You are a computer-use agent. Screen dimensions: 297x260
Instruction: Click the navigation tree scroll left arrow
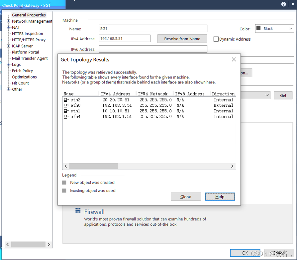pyautogui.click(x=8, y=244)
